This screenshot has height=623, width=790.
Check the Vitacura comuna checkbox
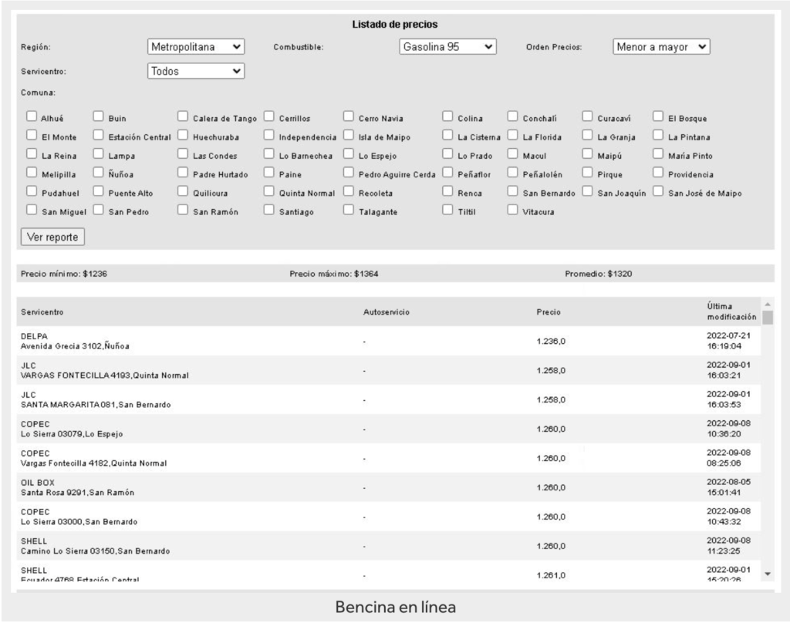coord(512,210)
